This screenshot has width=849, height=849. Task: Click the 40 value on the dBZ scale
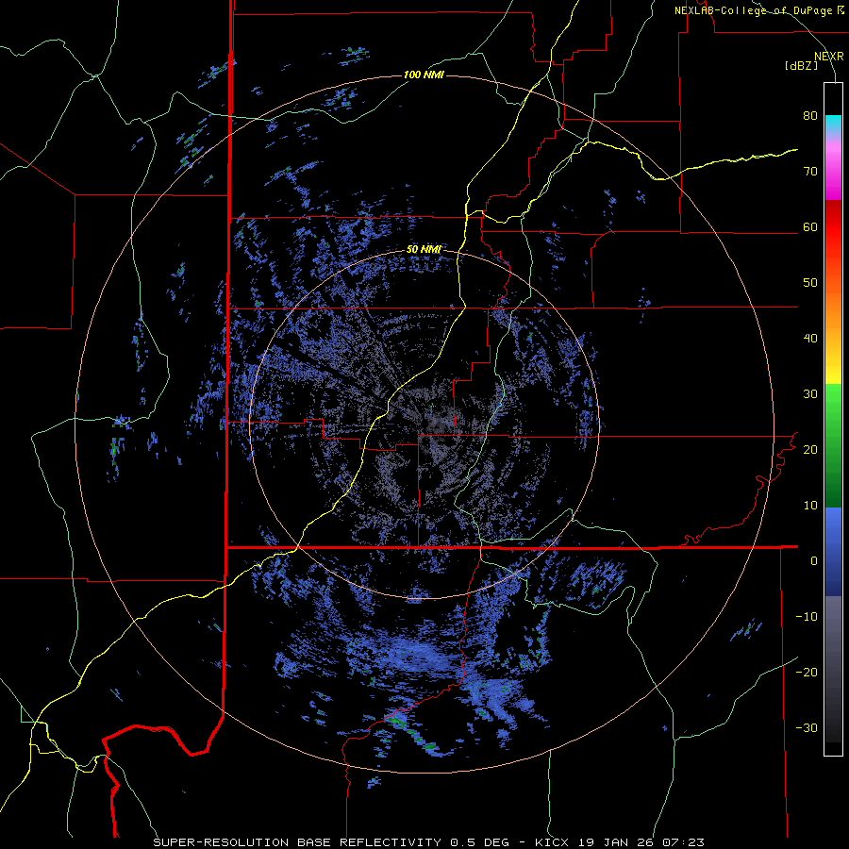810,339
